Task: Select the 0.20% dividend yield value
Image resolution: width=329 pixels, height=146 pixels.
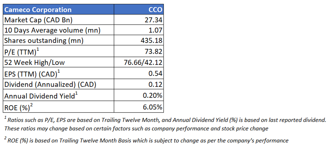Action: point(153,96)
